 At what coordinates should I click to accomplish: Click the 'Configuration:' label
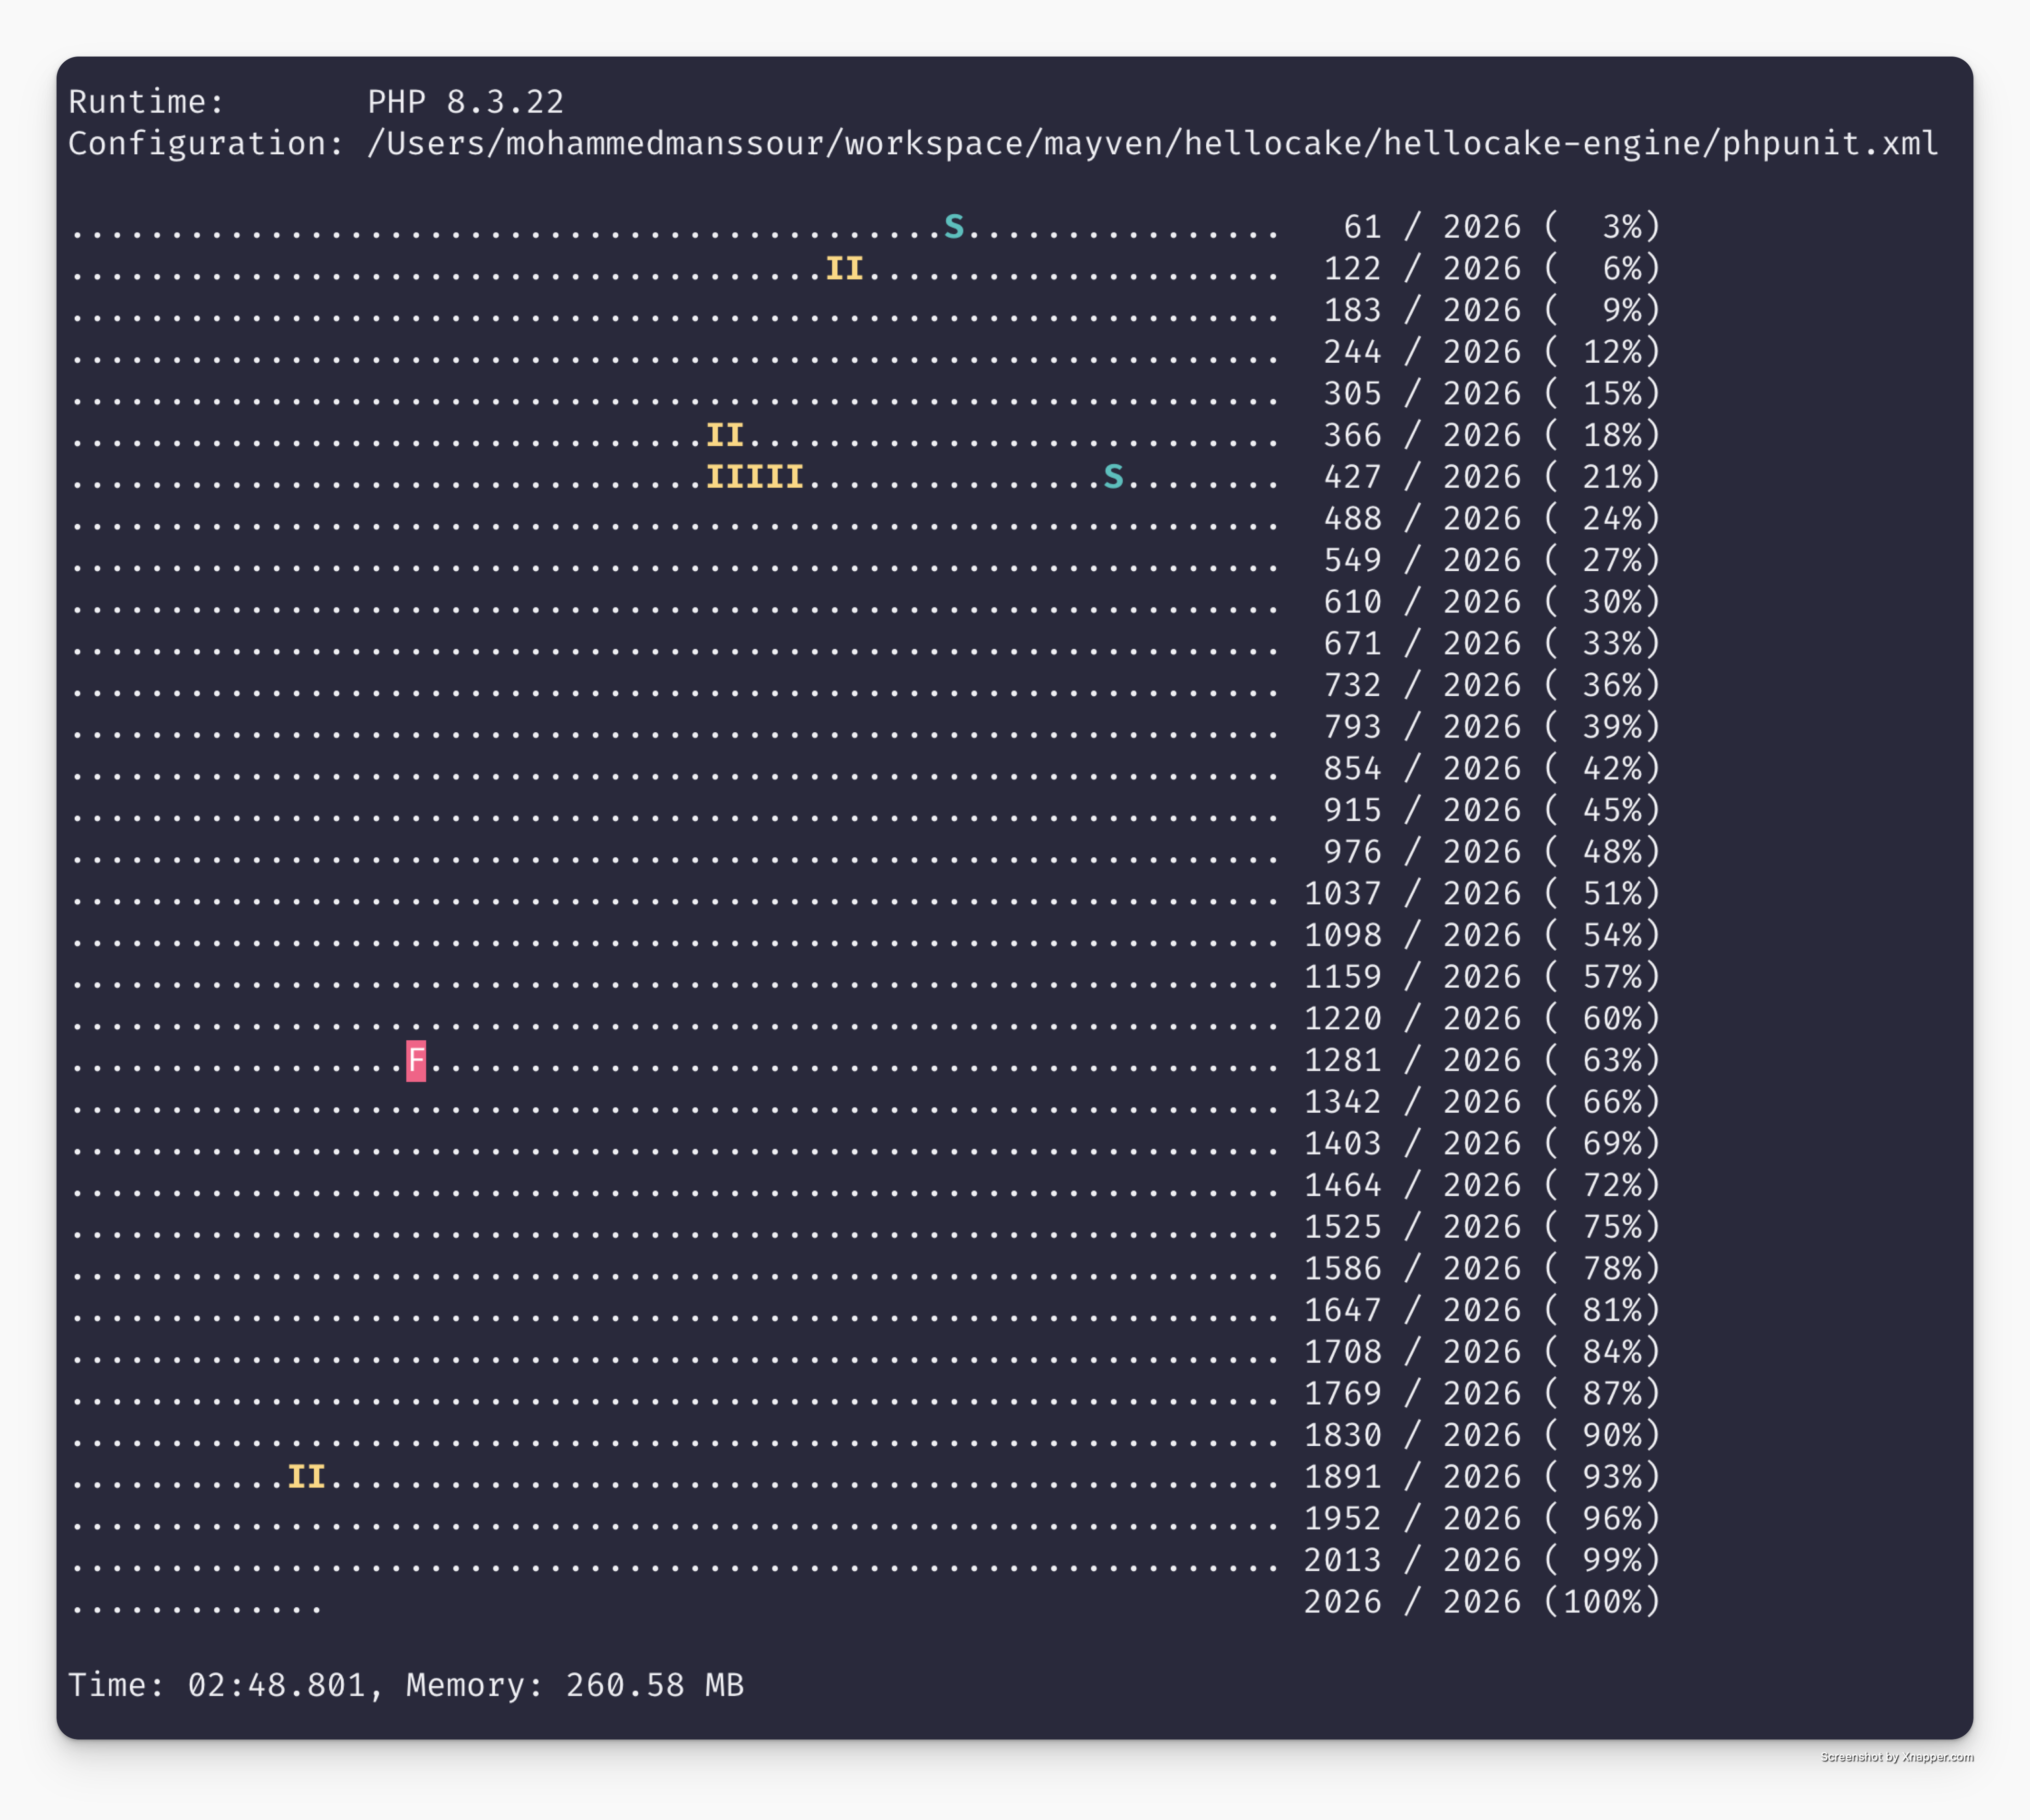[x=206, y=144]
